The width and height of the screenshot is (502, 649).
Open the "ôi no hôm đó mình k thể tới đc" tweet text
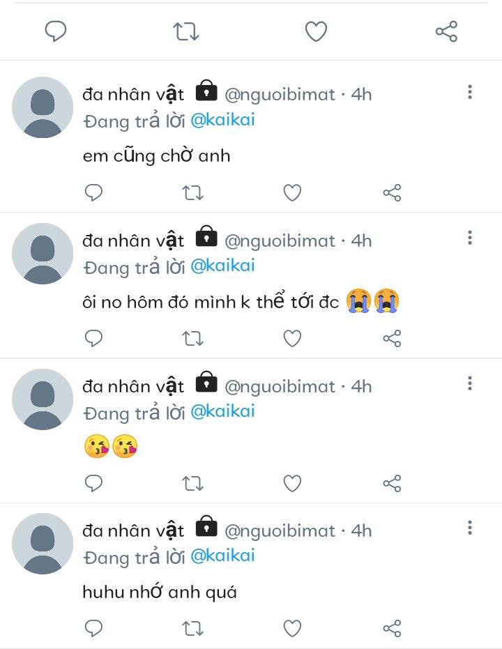[211, 303]
